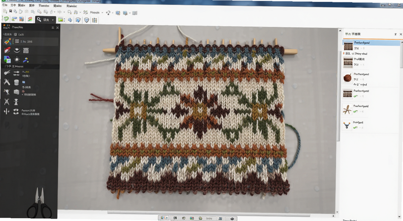Select the mirror split tool icon

7,112
